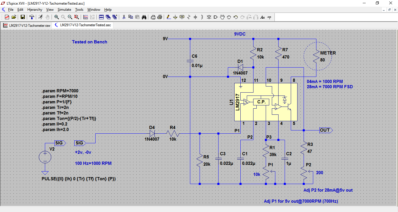
Task: Run the simulation
Action: pyautogui.click(x=40, y=17)
